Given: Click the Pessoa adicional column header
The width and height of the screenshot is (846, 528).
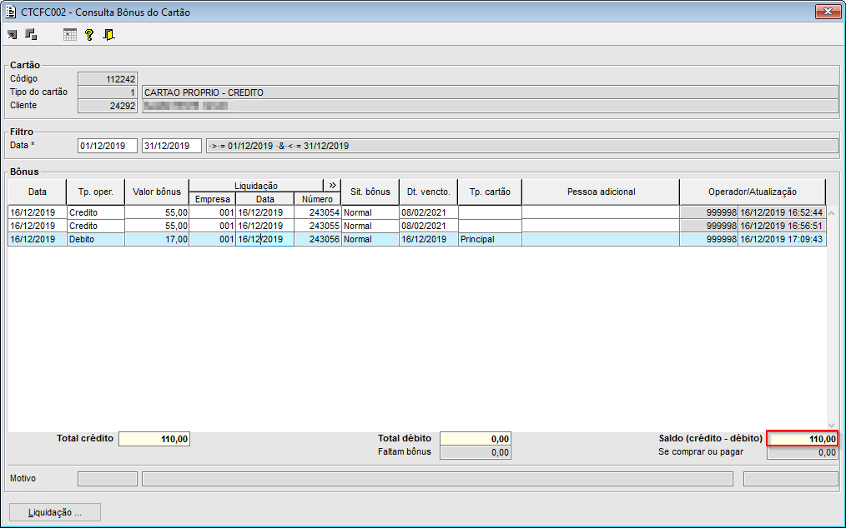Looking at the screenshot, I should pos(601,192).
